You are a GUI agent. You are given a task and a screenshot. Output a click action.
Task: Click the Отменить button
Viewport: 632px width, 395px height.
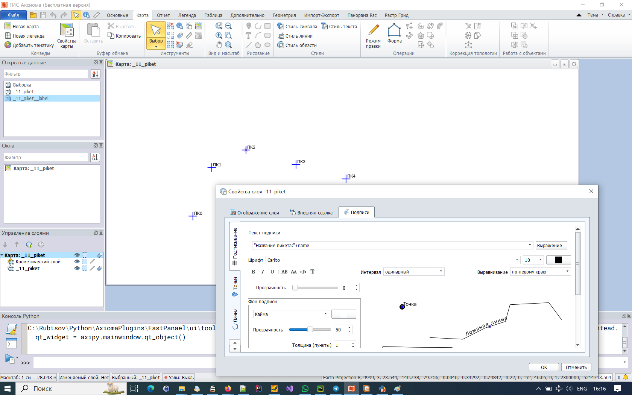click(576, 367)
